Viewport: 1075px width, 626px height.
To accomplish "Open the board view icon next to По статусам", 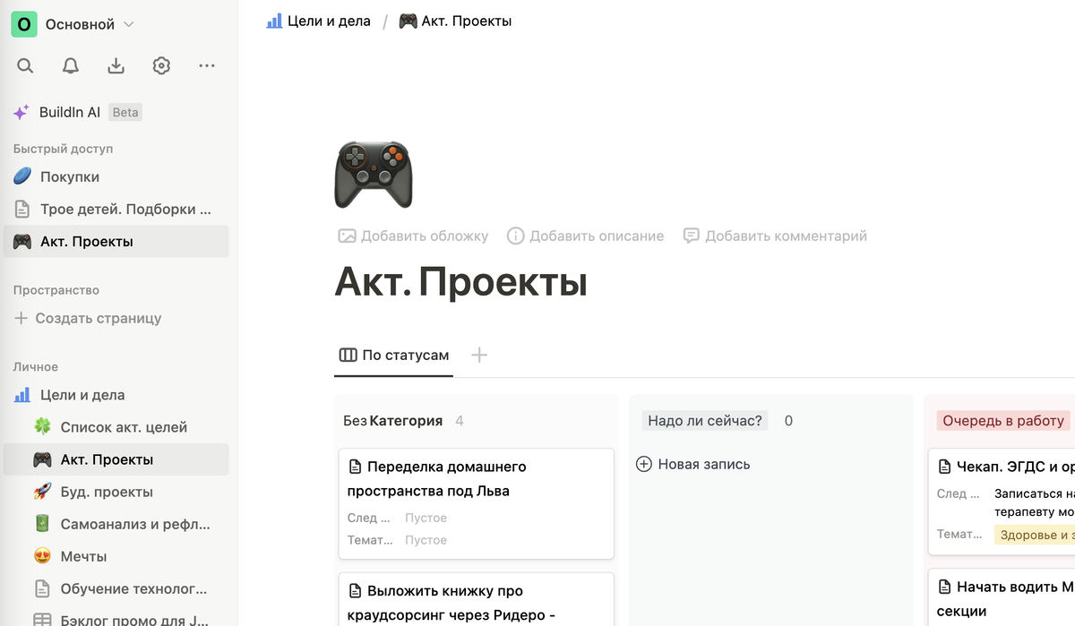I will (348, 355).
